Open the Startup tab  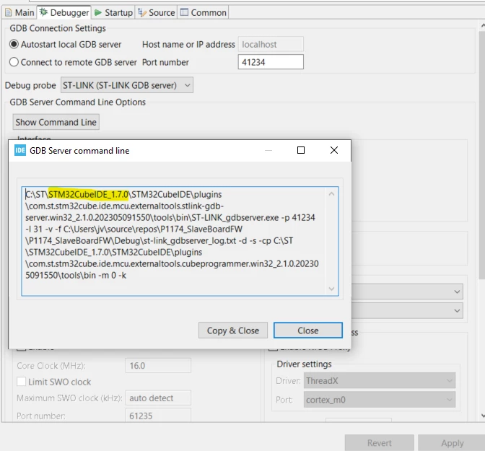pos(113,13)
